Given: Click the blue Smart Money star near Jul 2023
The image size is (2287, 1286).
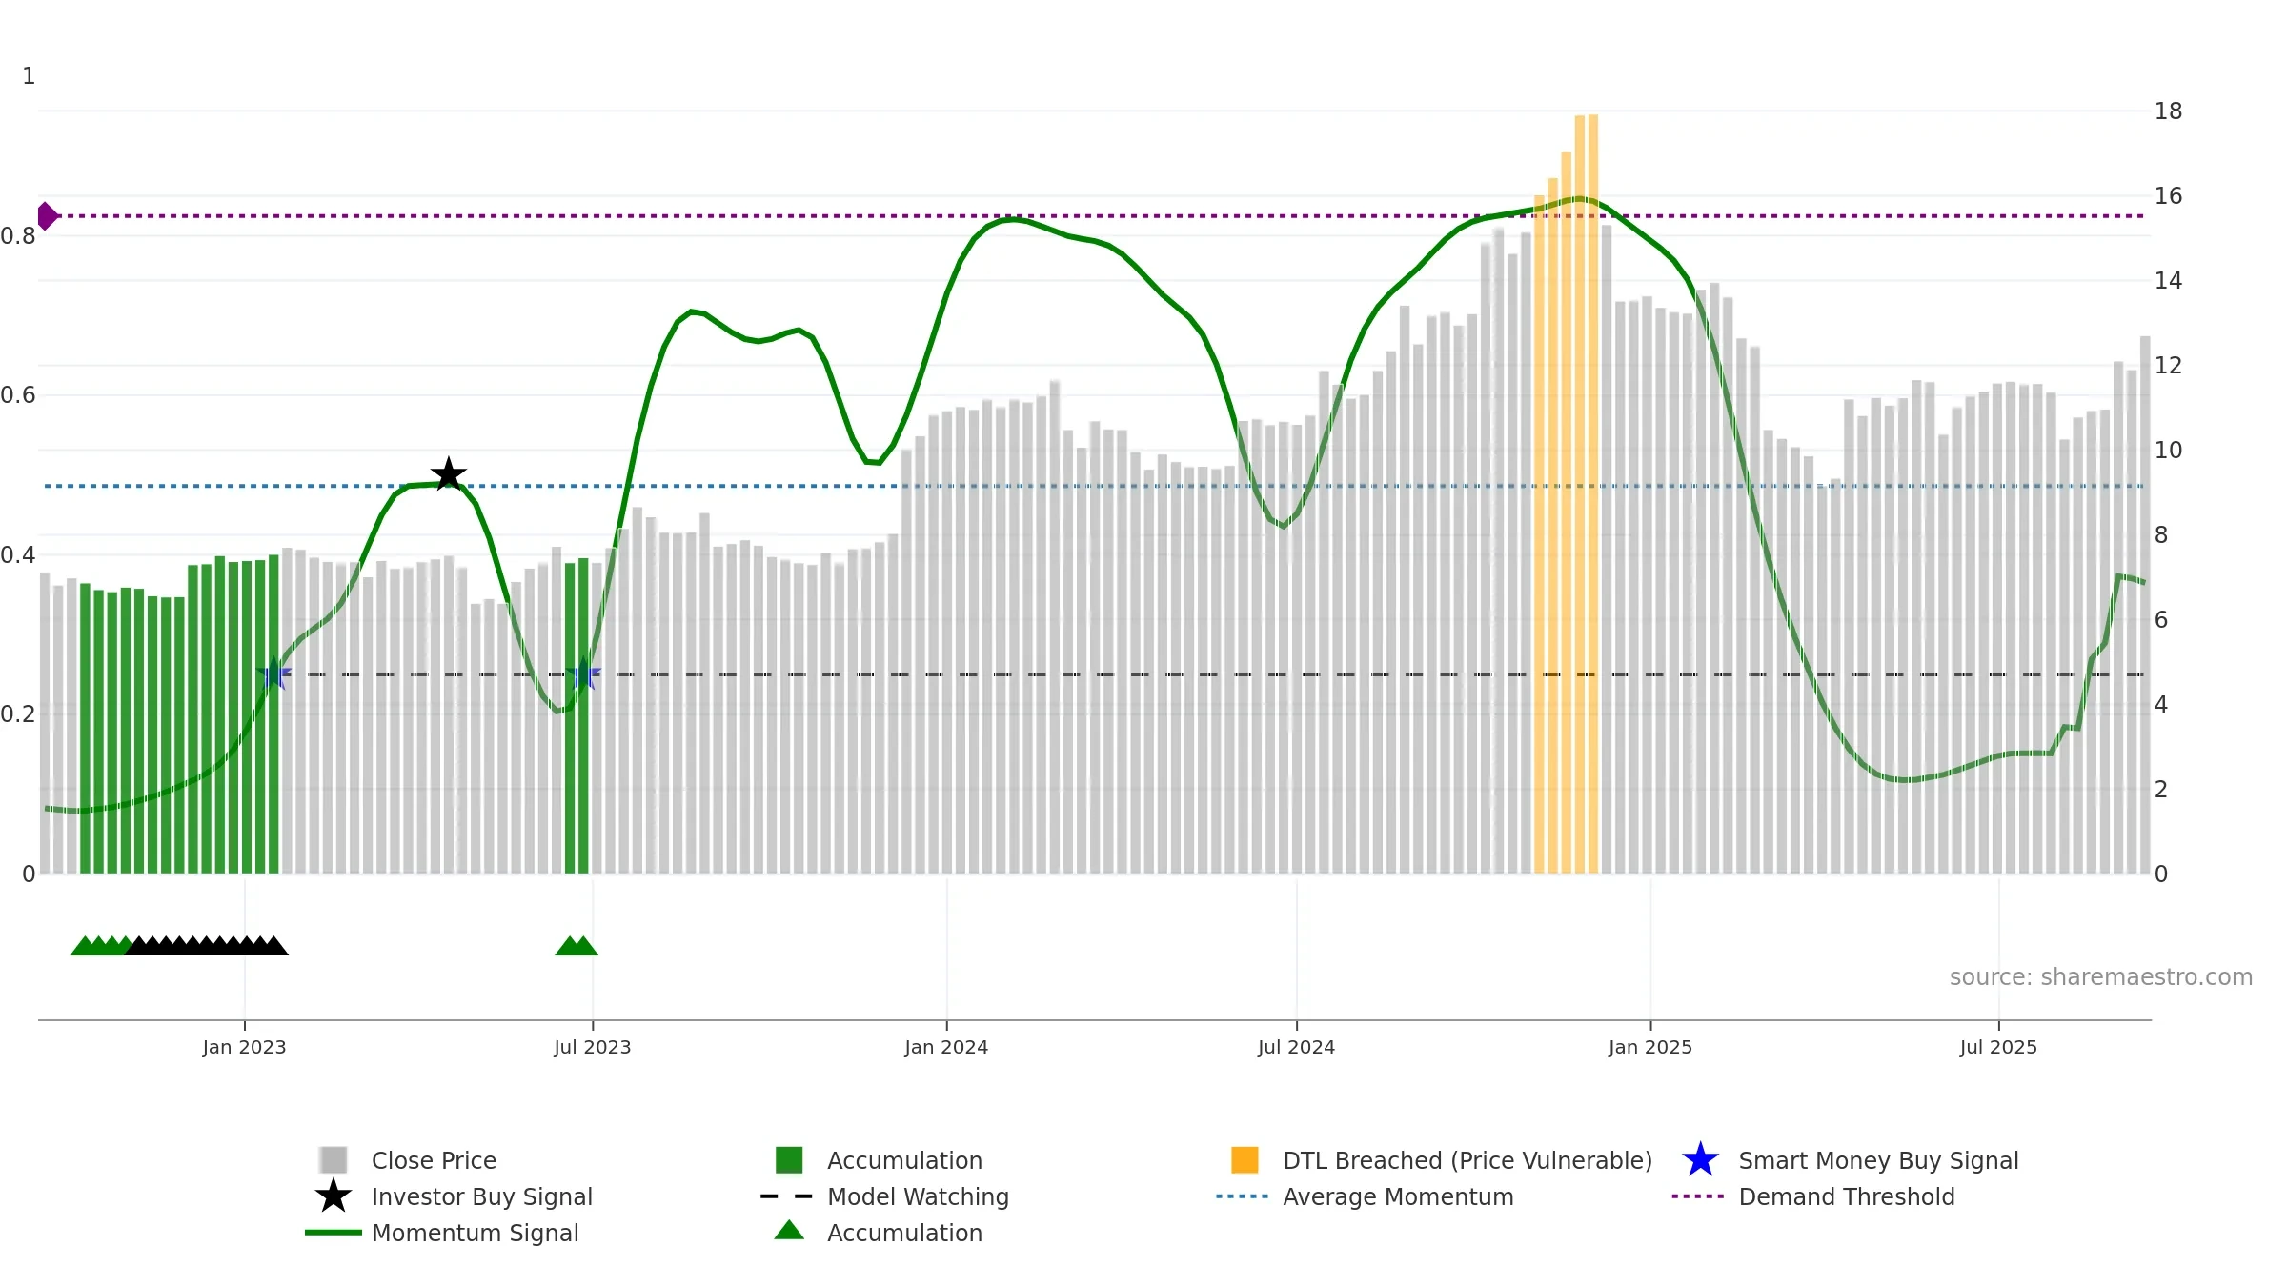Looking at the screenshot, I should coord(583,673).
